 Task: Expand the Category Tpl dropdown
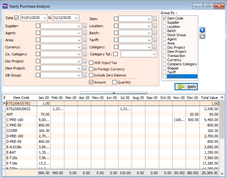[x=154, y=54]
